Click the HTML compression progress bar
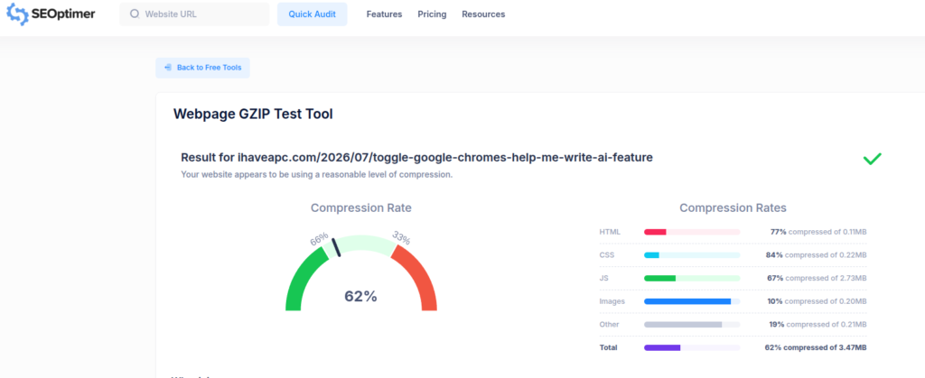 tap(692, 232)
